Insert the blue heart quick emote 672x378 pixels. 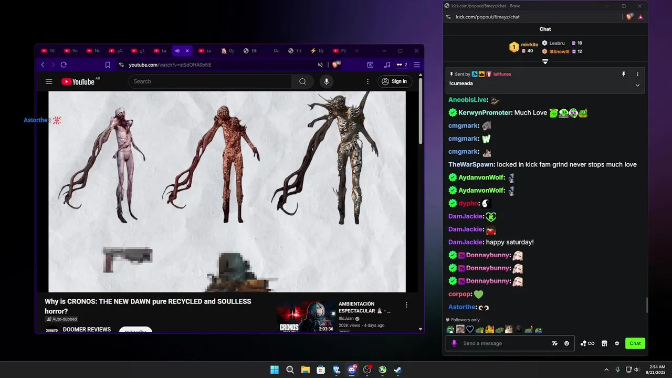point(470,329)
